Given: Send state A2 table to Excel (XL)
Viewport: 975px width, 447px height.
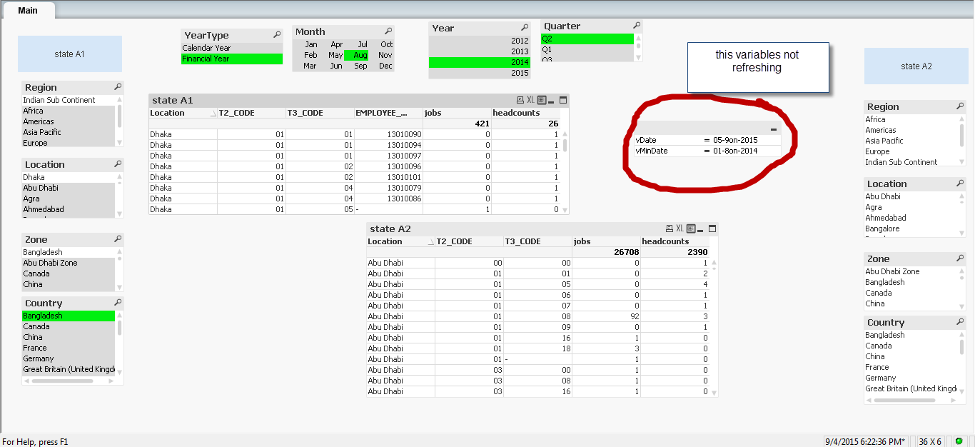Looking at the screenshot, I should pos(680,228).
